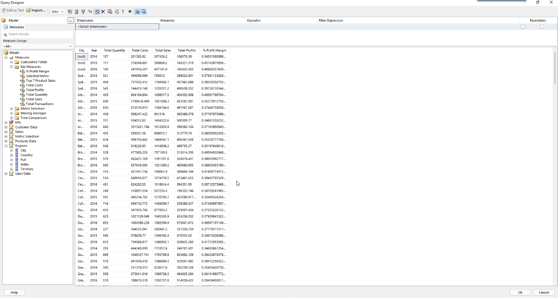The width and height of the screenshot is (558, 298).
Task: Expand the KPIs node
Action: click(6, 123)
